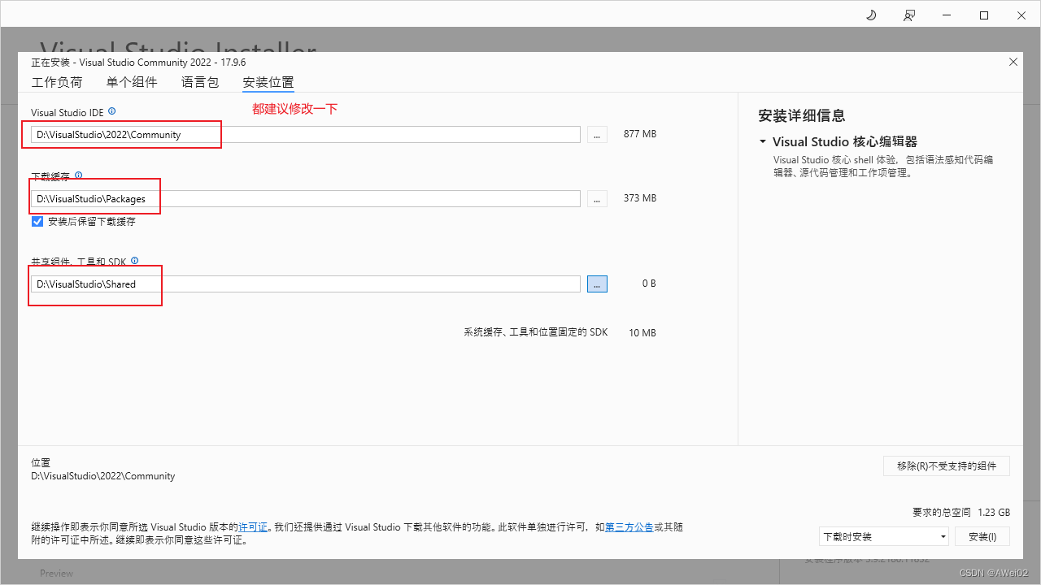Open the feedback icon in title bar
Viewport: 1041px width, 585px height.
[909, 15]
